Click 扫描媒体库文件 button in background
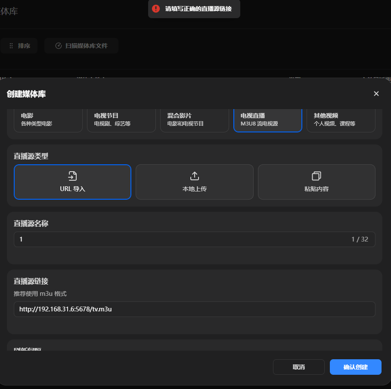The height and width of the screenshot is (389, 391). 81,46
